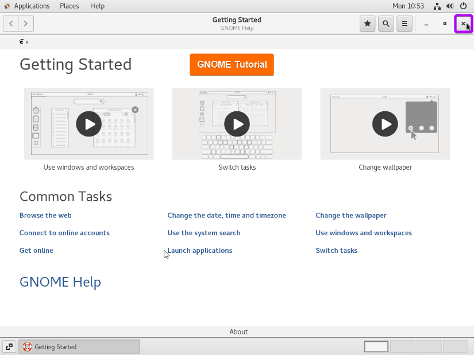Image resolution: width=474 pixels, height=355 pixels.
Task: Open "Switch tasks" link under Common Tasks
Action: (x=337, y=250)
